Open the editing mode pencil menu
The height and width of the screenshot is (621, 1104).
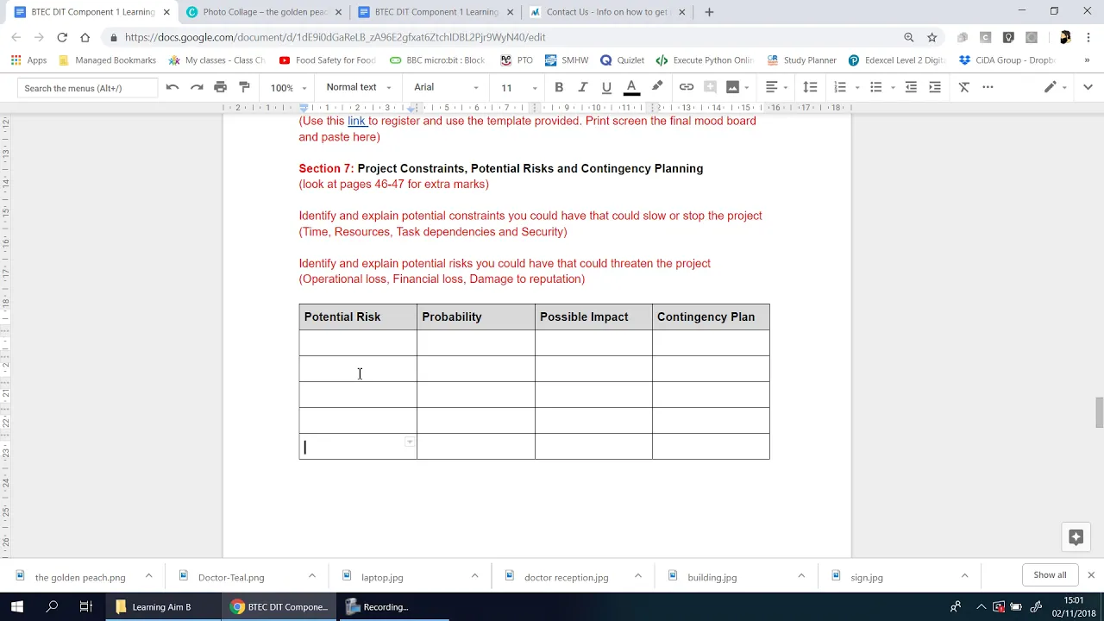pyautogui.click(x=1056, y=87)
